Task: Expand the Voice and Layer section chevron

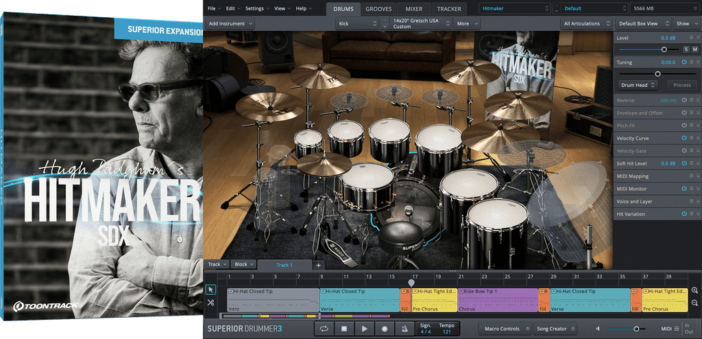Action: click(x=698, y=201)
